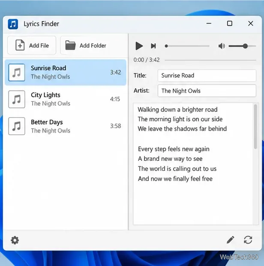
Task: Maximize the Lyrics Finder window
Action: (230, 24)
